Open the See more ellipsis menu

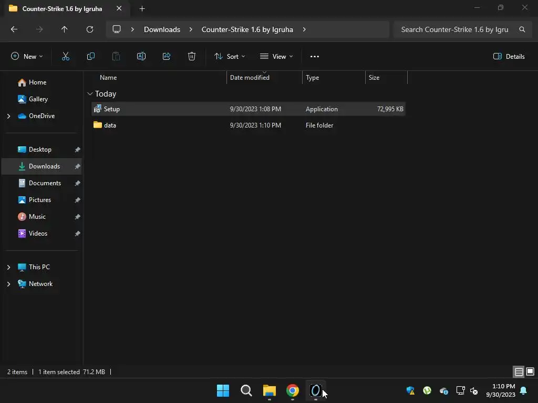pyautogui.click(x=315, y=57)
